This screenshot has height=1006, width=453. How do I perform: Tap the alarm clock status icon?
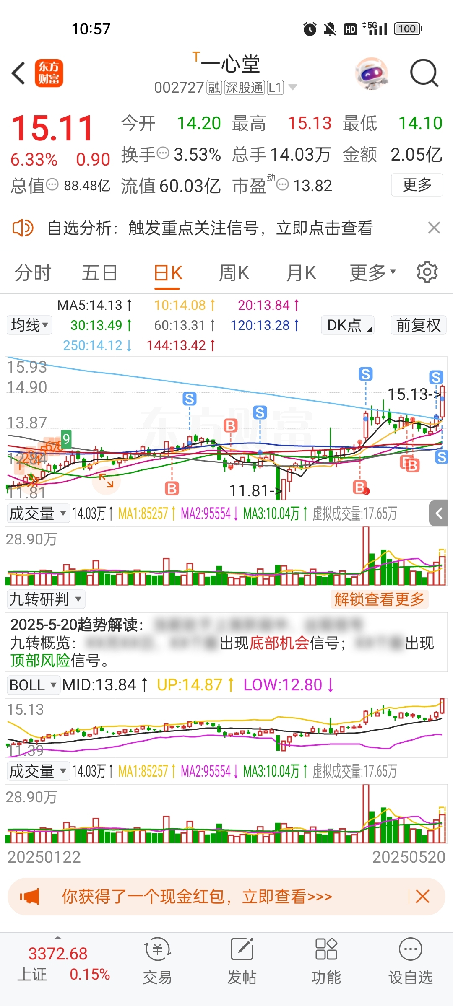310,29
